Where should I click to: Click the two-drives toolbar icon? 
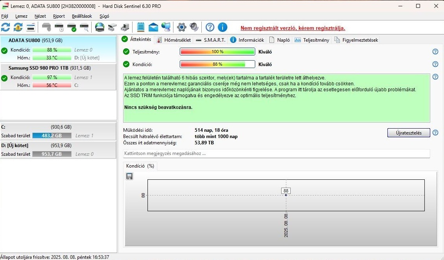[112, 27]
